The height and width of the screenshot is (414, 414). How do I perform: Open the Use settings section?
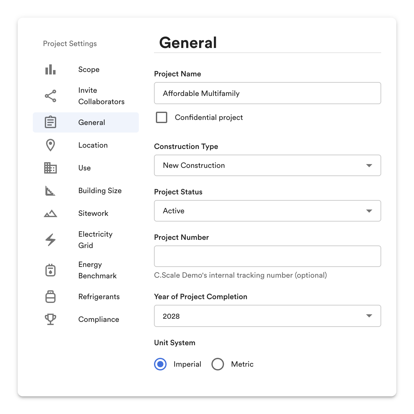86,168
